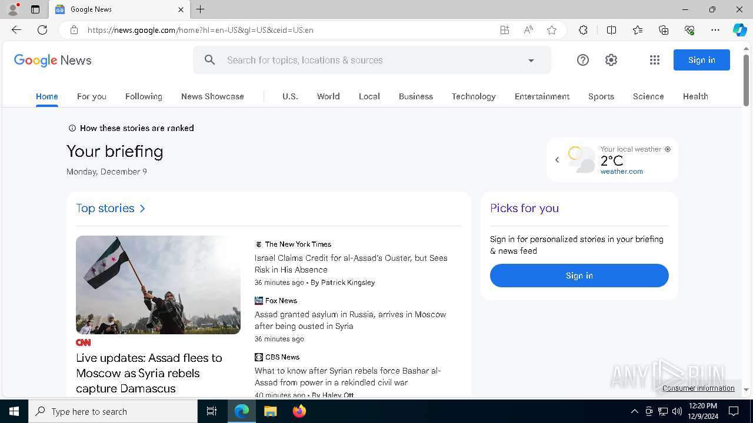Screen dimensions: 753x423
Task: Click the page vertical scrollbar
Action: coord(746,80)
